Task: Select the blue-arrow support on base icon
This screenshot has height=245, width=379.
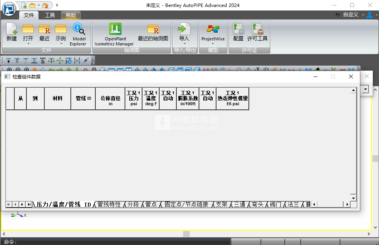Action: click(34, 61)
